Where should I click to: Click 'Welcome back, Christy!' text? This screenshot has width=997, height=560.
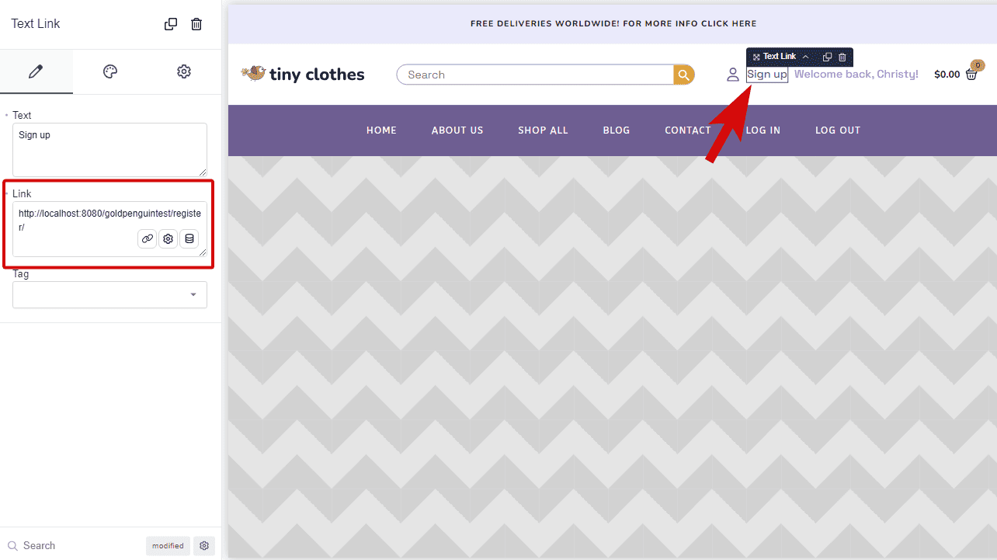click(856, 75)
